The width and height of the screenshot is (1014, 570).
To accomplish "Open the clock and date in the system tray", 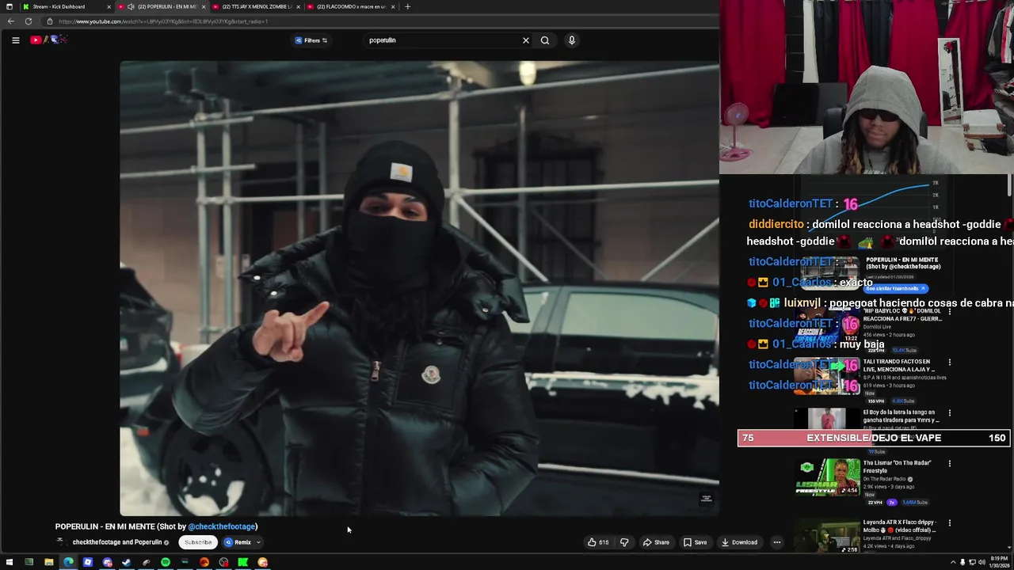I will (x=999, y=563).
